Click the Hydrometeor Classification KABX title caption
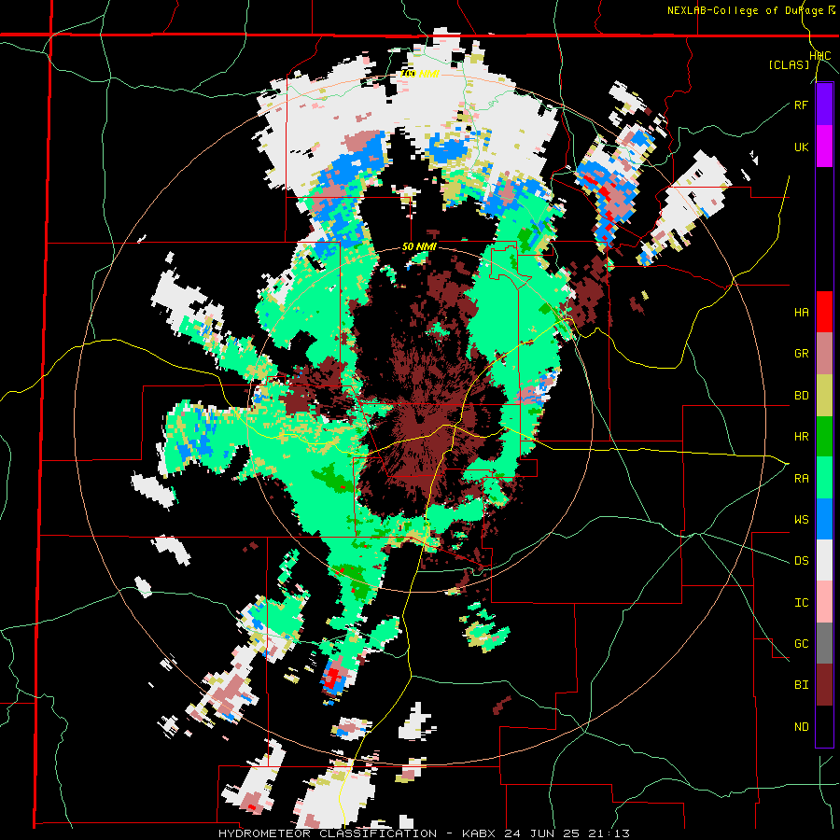840x840 pixels. tap(423, 833)
